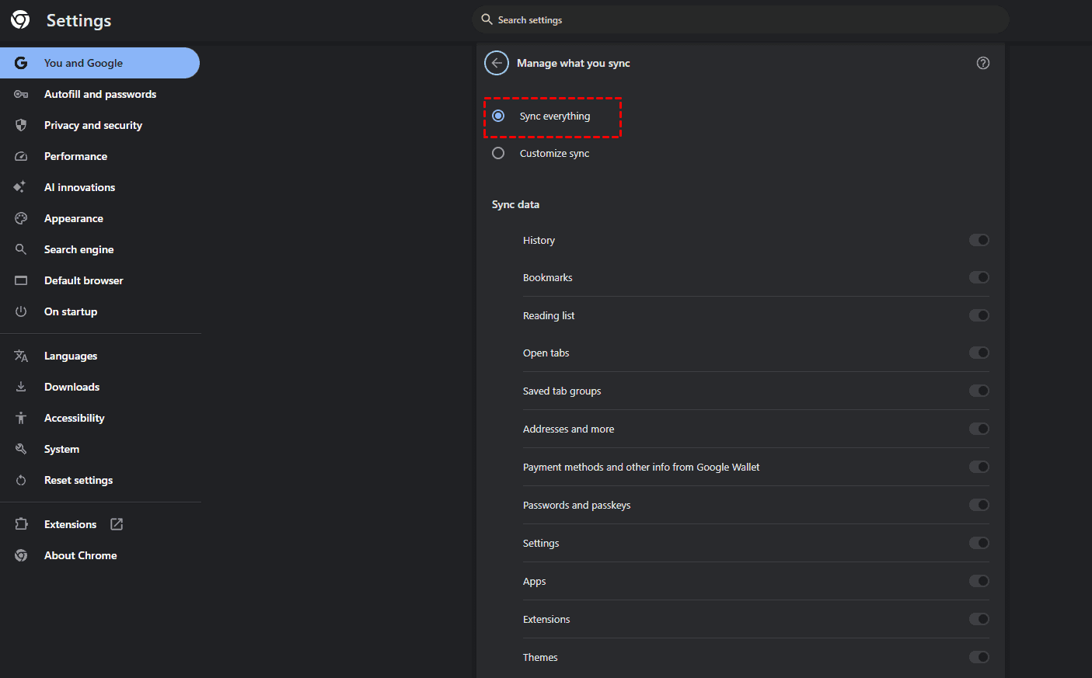Open Reset settings in the sidebar
This screenshot has width=1092, height=678.
click(x=78, y=480)
